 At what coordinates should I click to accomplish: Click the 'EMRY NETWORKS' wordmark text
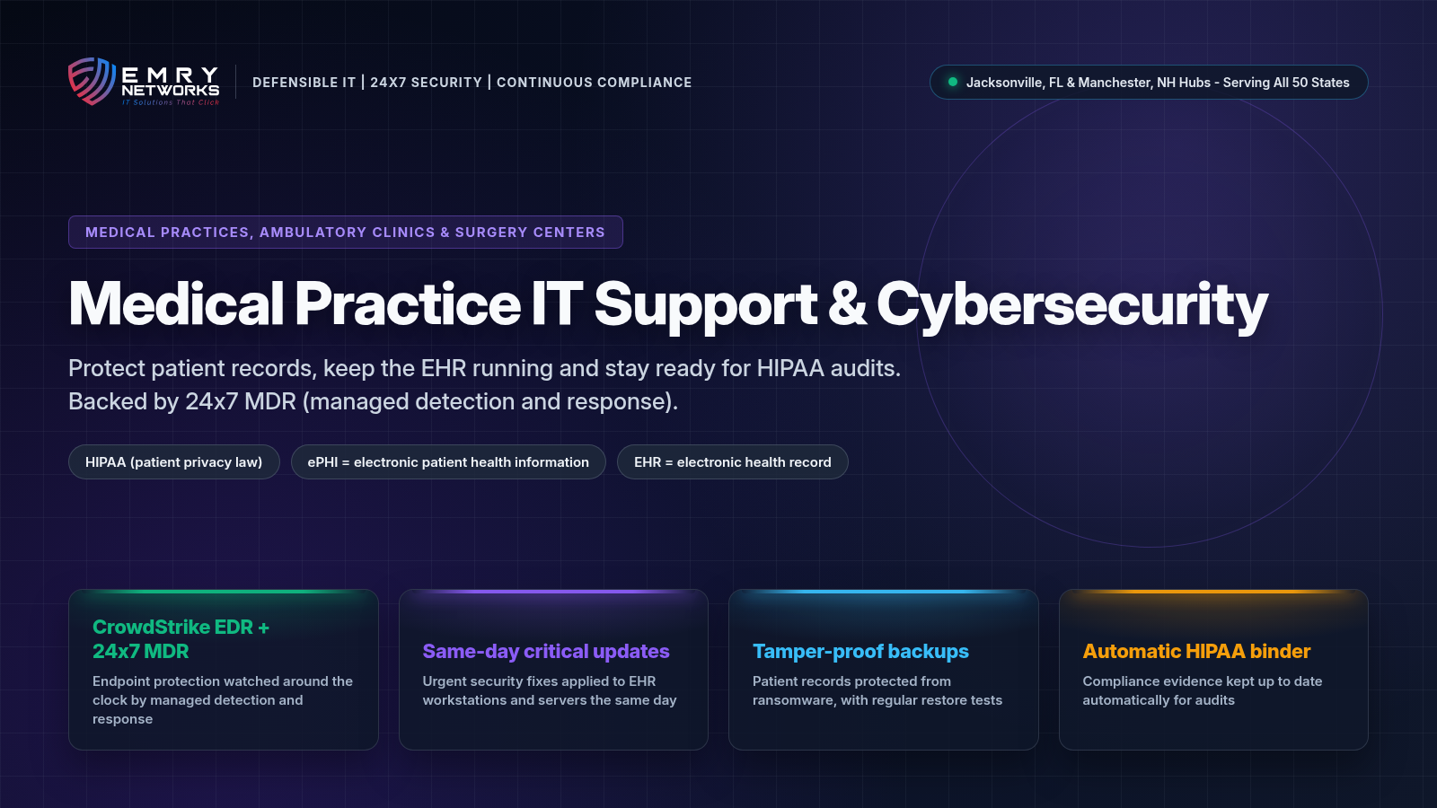pyautogui.click(x=171, y=82)
